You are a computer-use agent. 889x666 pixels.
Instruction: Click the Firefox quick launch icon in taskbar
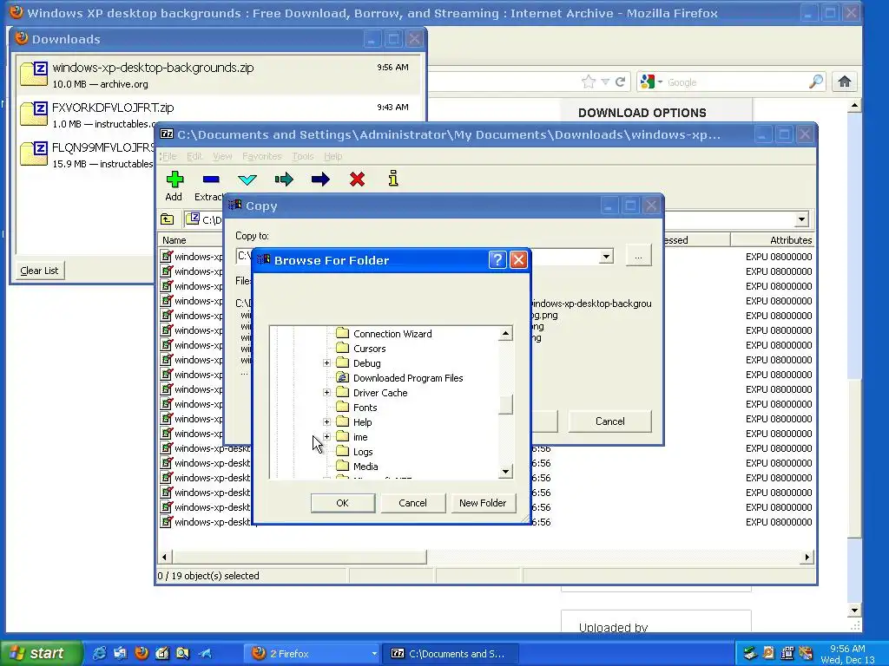142,654
